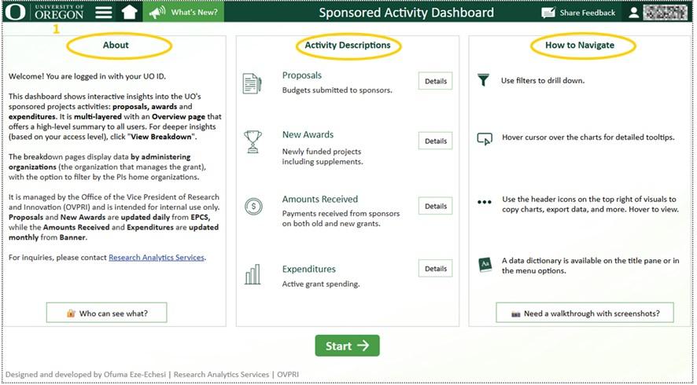Click the funnel filter icon

[483, 80]
